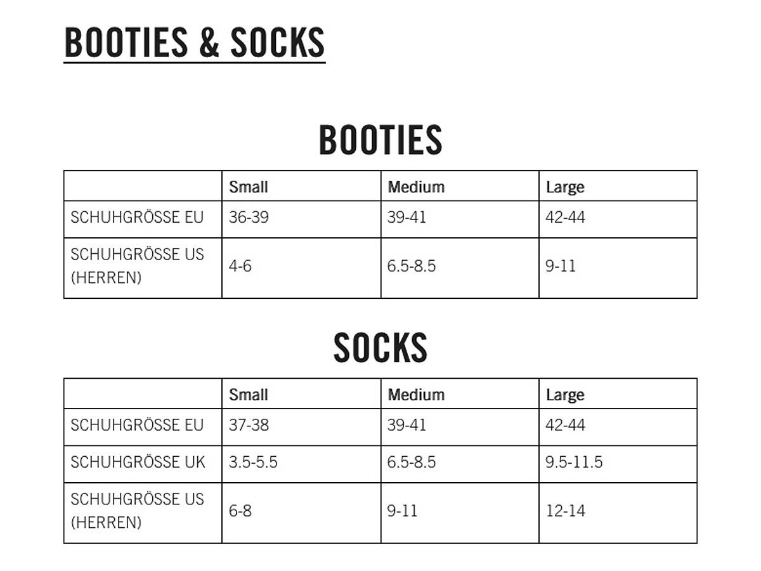
Task: Click the UK size 9.5-11.5 cell
Action: coord(574,463)
